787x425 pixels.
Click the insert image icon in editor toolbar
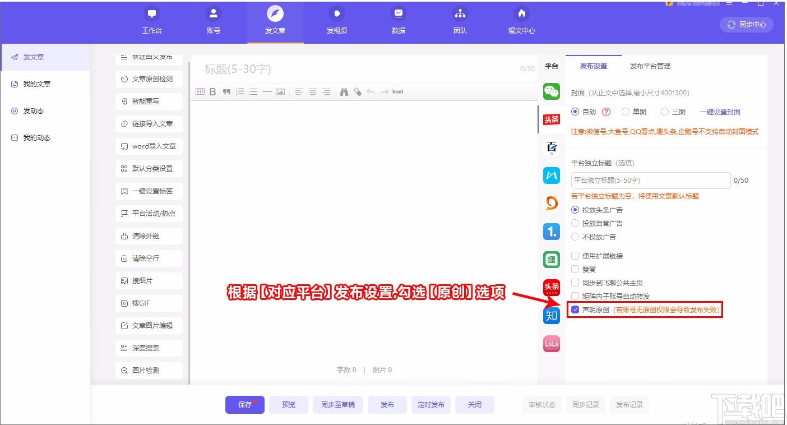pyautogui.click(x=280, y=91)
